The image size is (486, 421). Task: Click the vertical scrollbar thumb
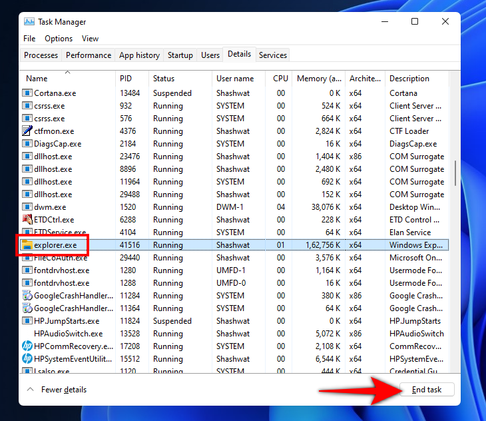coord(455,173)
